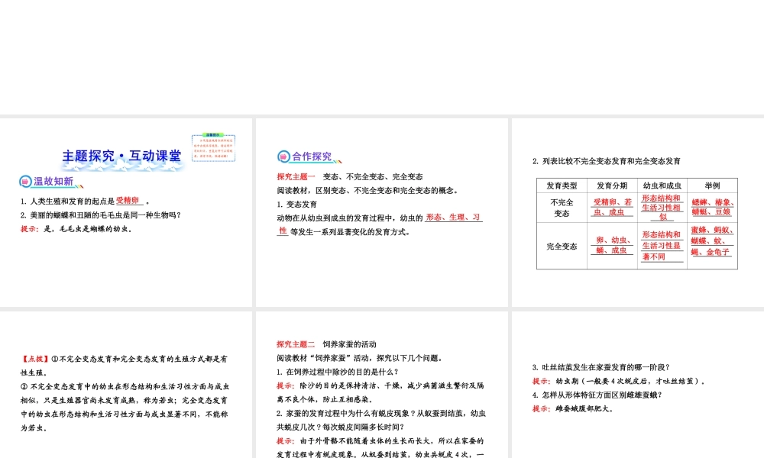Open the slide containing the comparison table

(638, 213)
